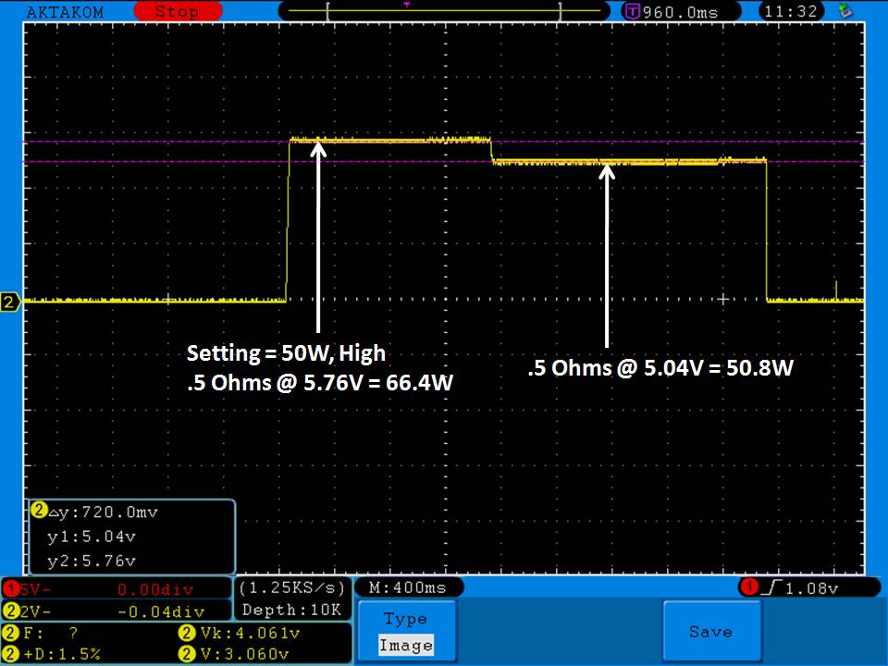Click the waveform memory position bar at top

click(x=445, y=12)
